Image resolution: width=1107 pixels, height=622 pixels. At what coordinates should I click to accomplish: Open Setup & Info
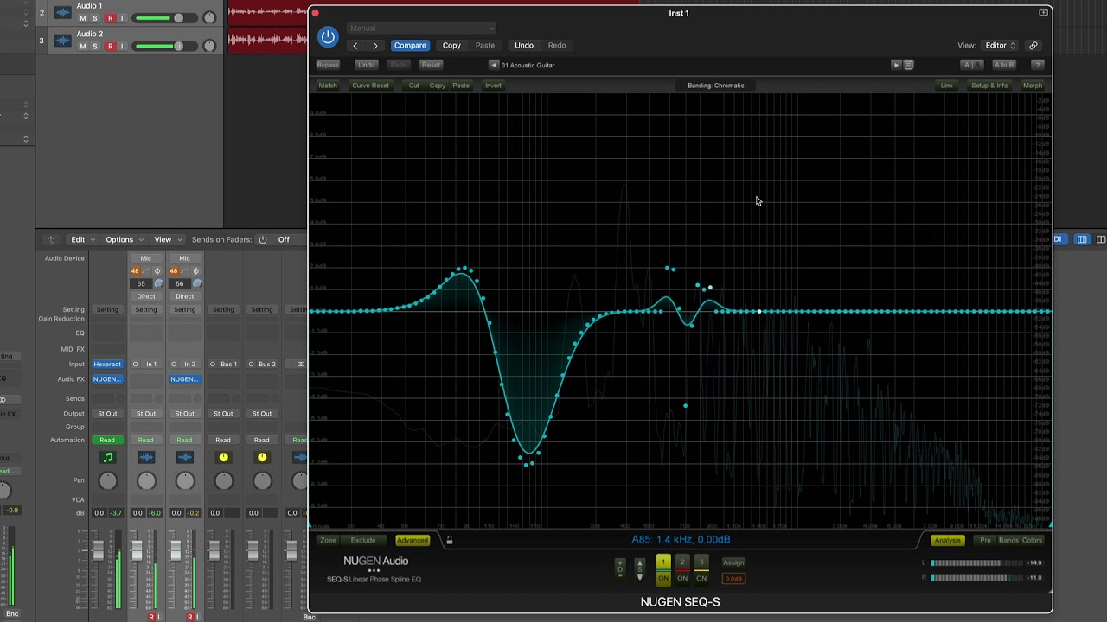(x=989, y=86)
